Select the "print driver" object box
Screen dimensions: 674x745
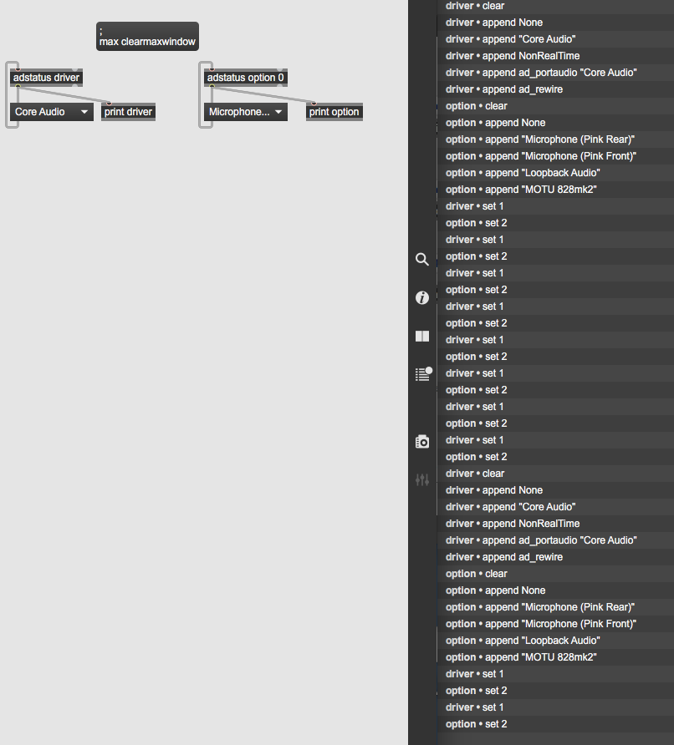click(128, 112)
